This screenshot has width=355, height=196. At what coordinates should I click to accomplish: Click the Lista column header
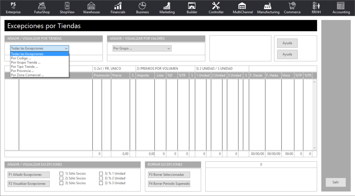pyautogui.click(x=161, y=76)
